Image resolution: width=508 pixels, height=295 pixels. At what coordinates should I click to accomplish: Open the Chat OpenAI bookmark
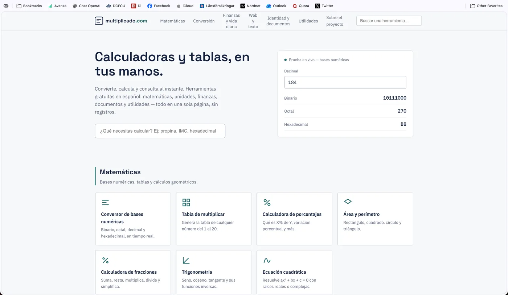tap(86, 6)
